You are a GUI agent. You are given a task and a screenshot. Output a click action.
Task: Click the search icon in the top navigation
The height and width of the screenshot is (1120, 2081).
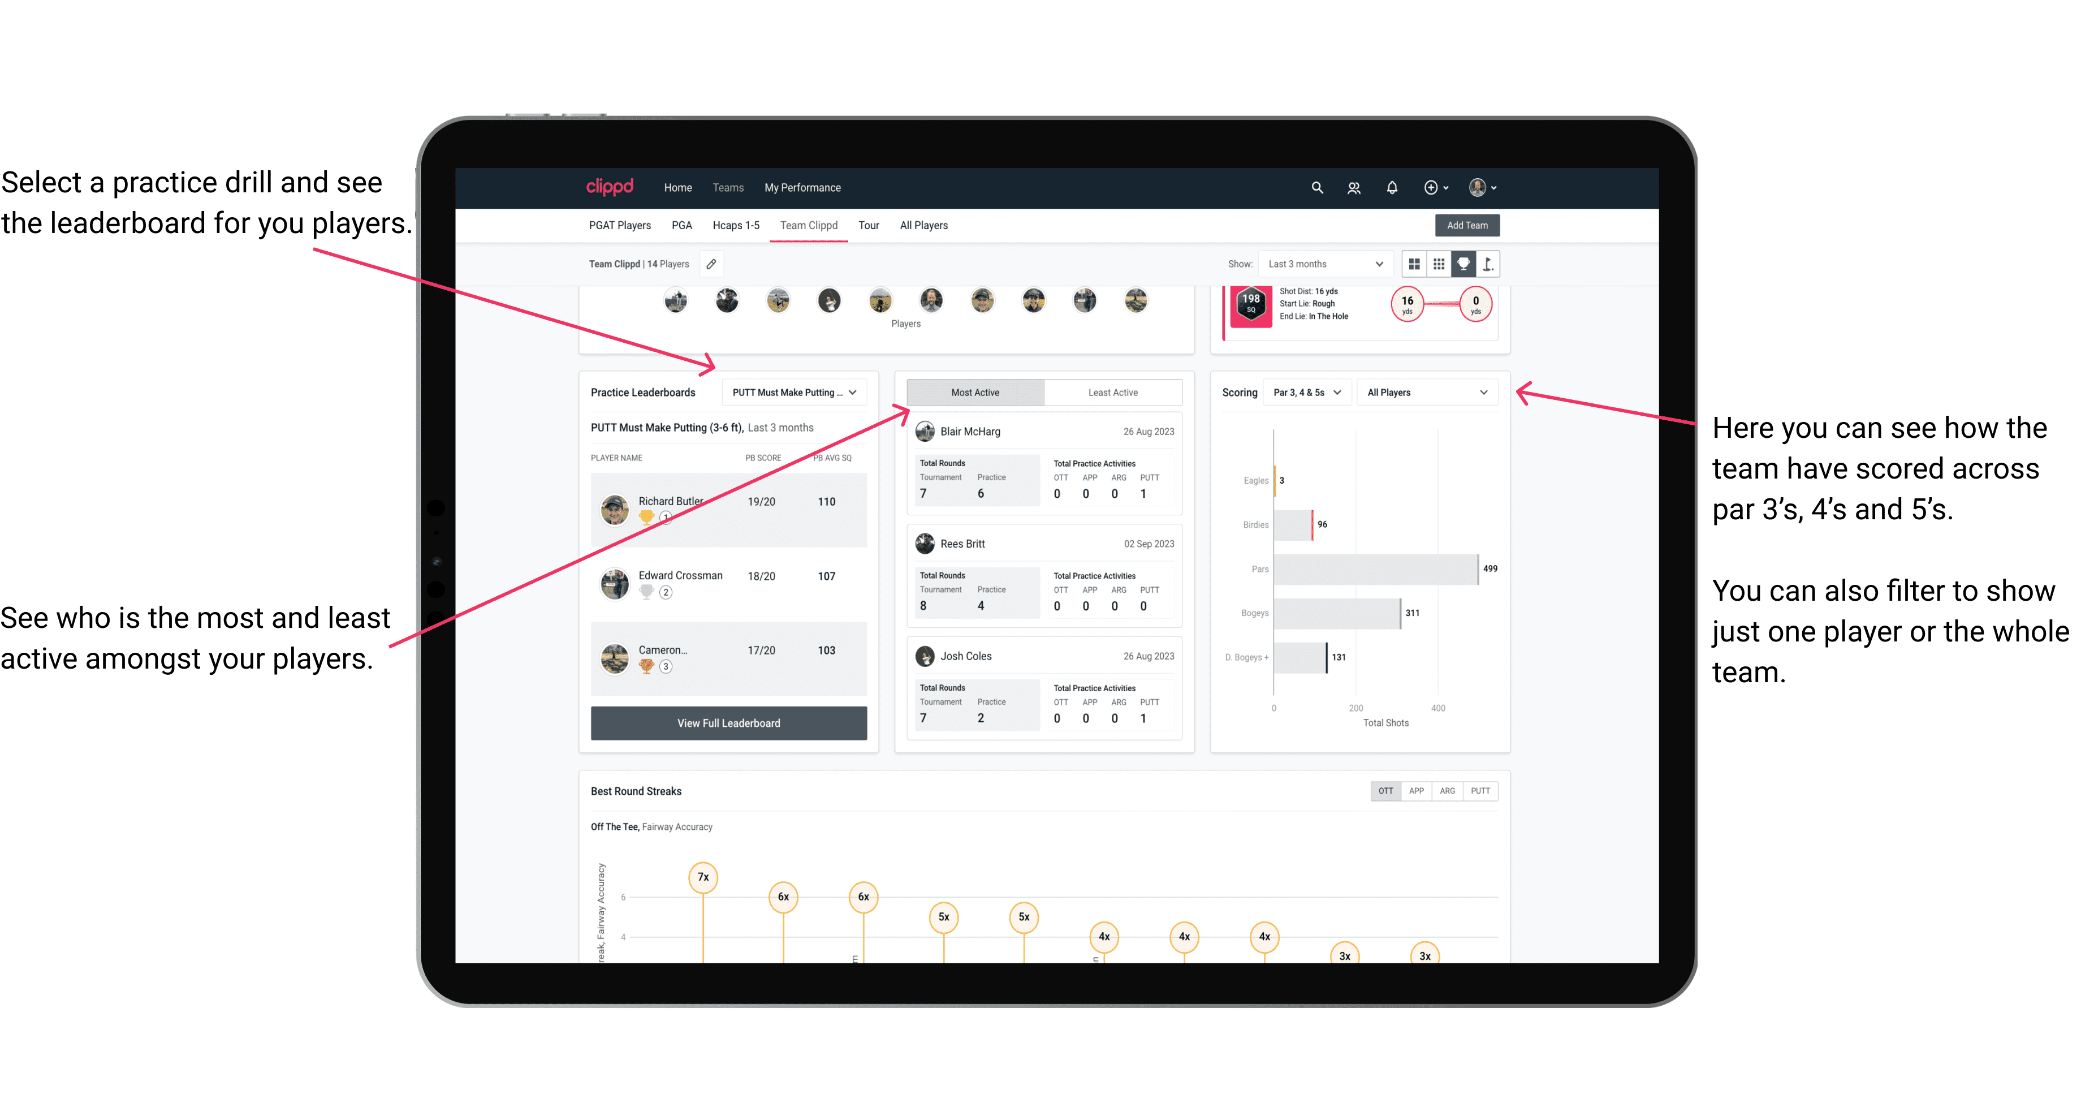point(1316,188)
